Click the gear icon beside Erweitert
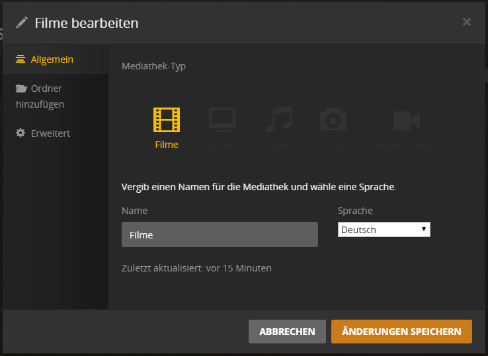 20,133
